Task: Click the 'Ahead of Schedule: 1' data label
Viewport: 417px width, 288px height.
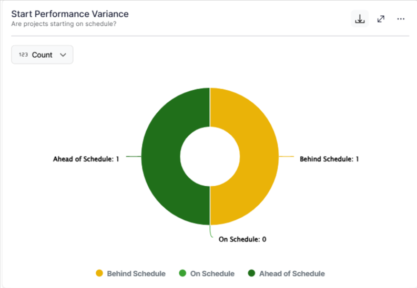Action: click(86, 159)
